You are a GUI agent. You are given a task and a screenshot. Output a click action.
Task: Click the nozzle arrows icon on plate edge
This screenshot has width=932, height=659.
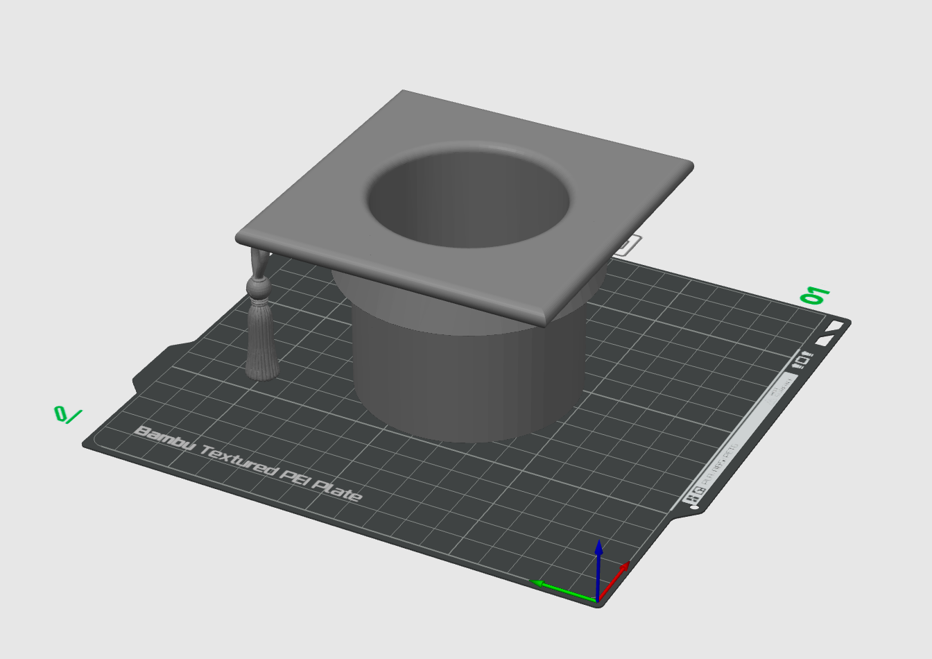click(803, 360)
